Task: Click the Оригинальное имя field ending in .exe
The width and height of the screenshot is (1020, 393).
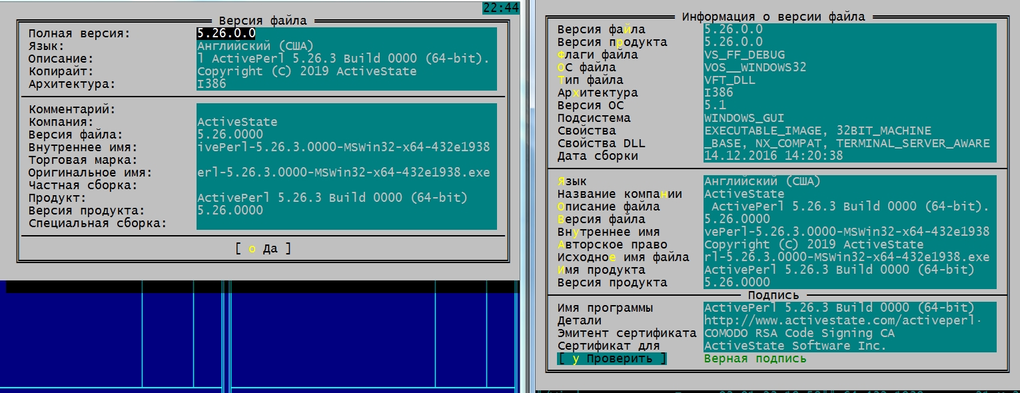Action: [346, 173]
